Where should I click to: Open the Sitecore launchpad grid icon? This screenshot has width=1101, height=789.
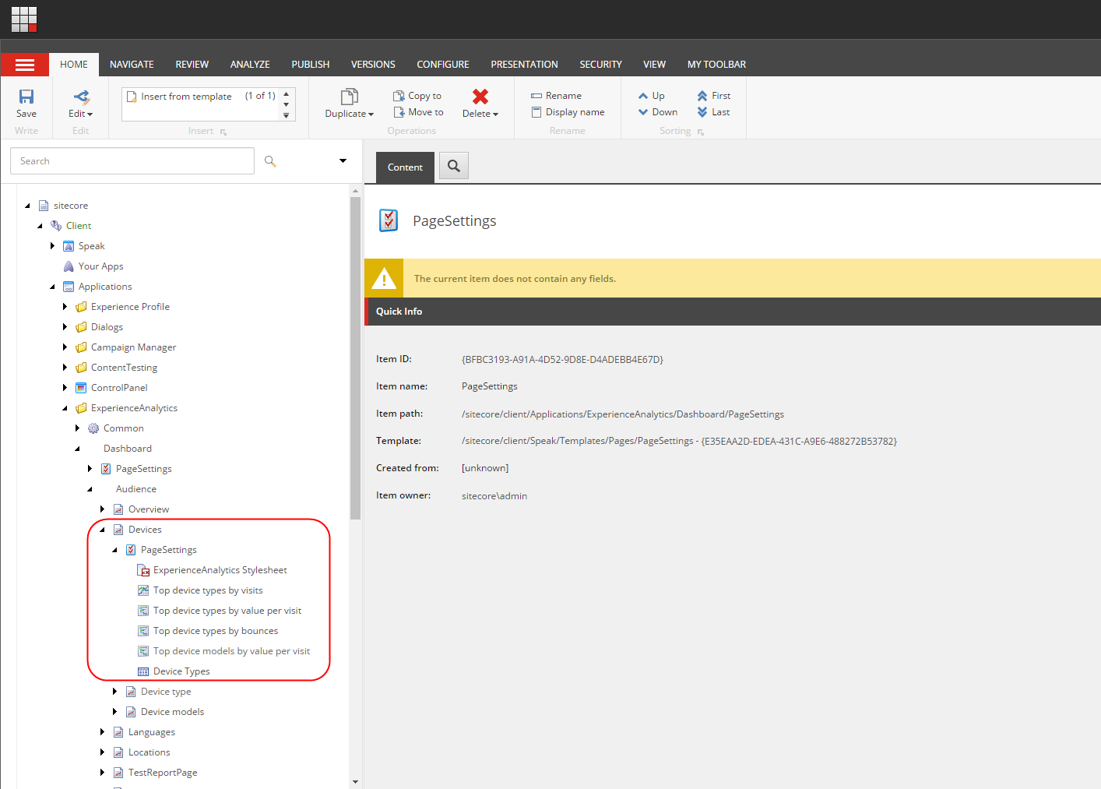[24, 19]
